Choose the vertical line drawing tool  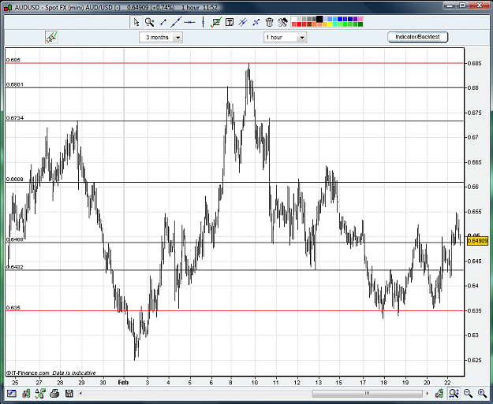tap(203, 22)
